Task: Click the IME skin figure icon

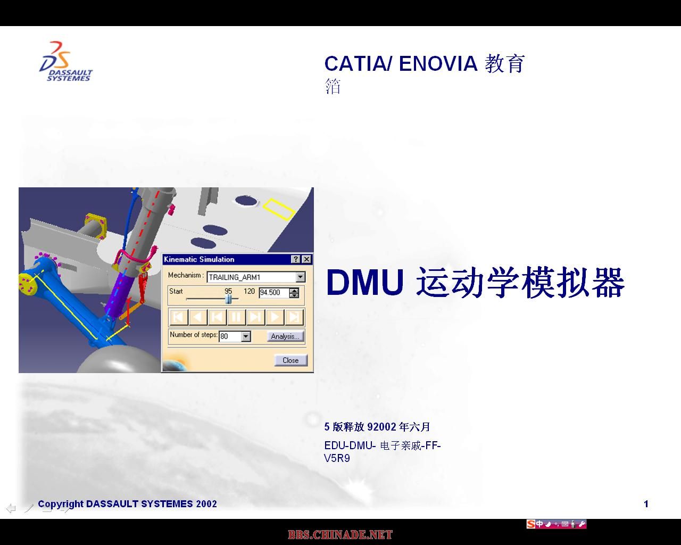Action: pos(573,524)
